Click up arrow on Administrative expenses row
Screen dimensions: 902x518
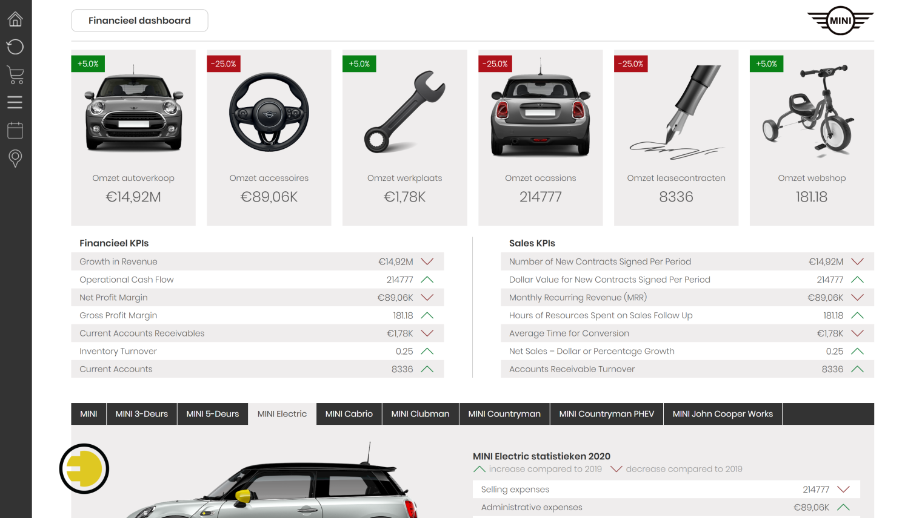843,507
